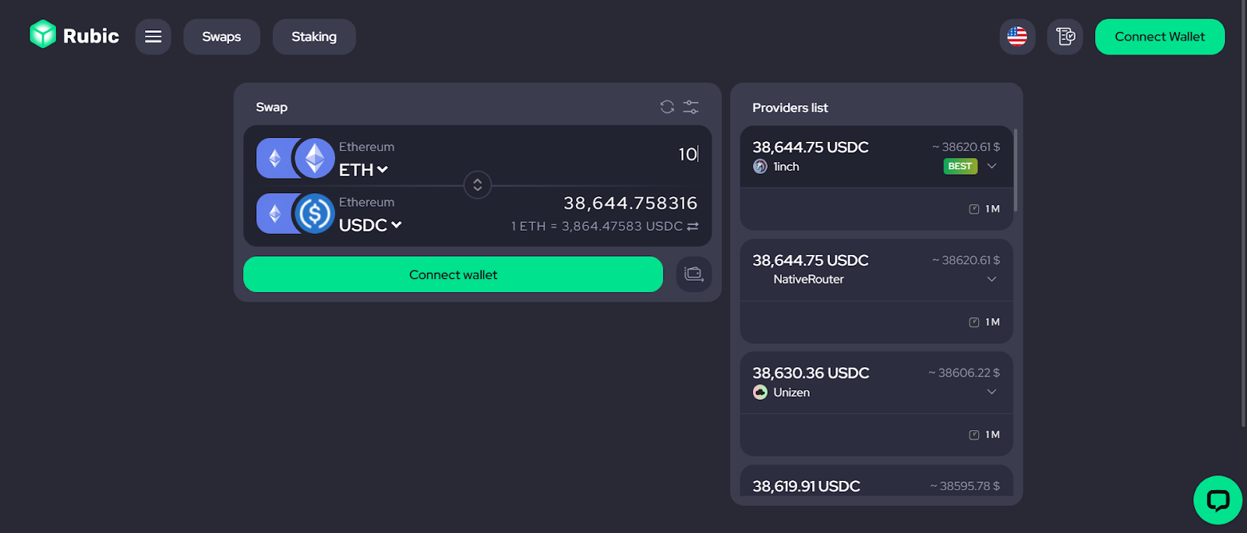Click the page vertical scrollbar
The width and height of the screenshot is (1247, 533).
click(x=1243, y=214)
